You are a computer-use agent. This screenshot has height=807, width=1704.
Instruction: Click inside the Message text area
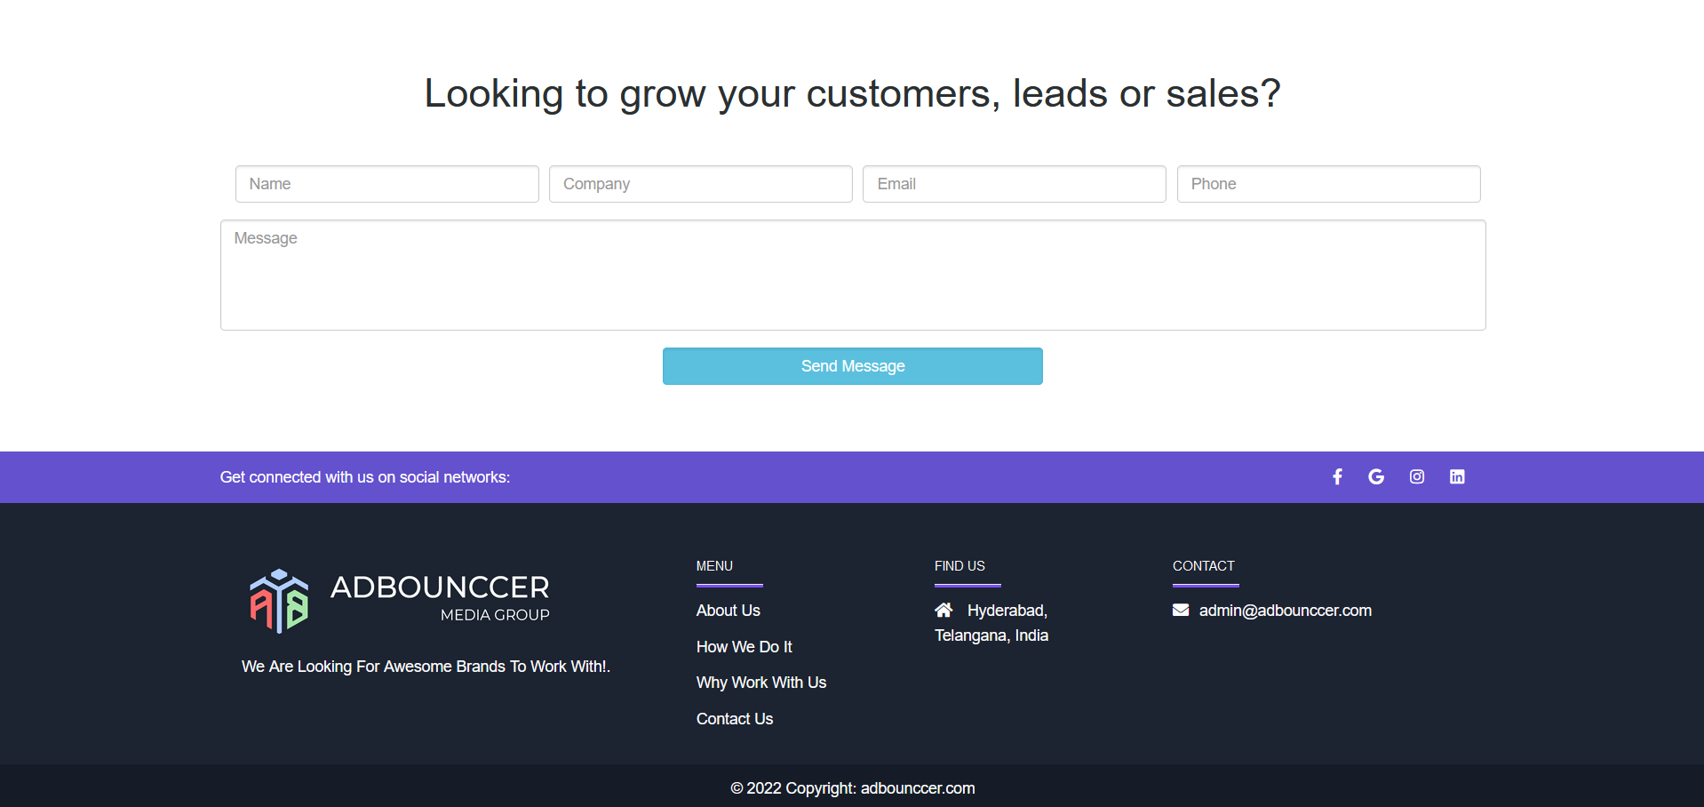pos(852,275)
